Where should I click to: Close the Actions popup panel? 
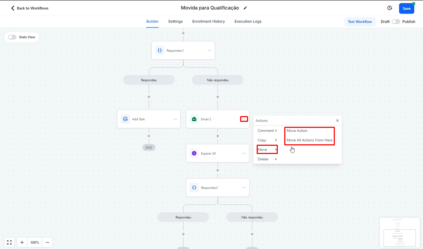pyautogui.click(x=337, y=121)
